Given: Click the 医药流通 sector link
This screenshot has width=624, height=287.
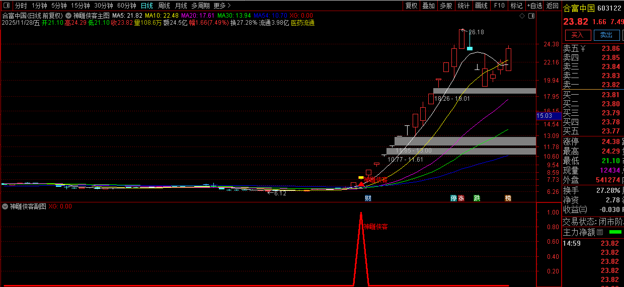Looking at the screenshot, I should [x=302, y=23].
